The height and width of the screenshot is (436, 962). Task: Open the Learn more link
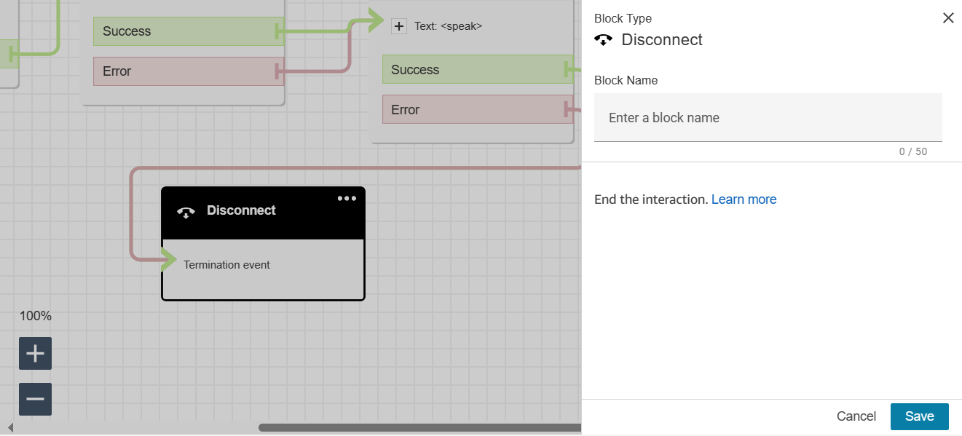click(x=744, y=199)
